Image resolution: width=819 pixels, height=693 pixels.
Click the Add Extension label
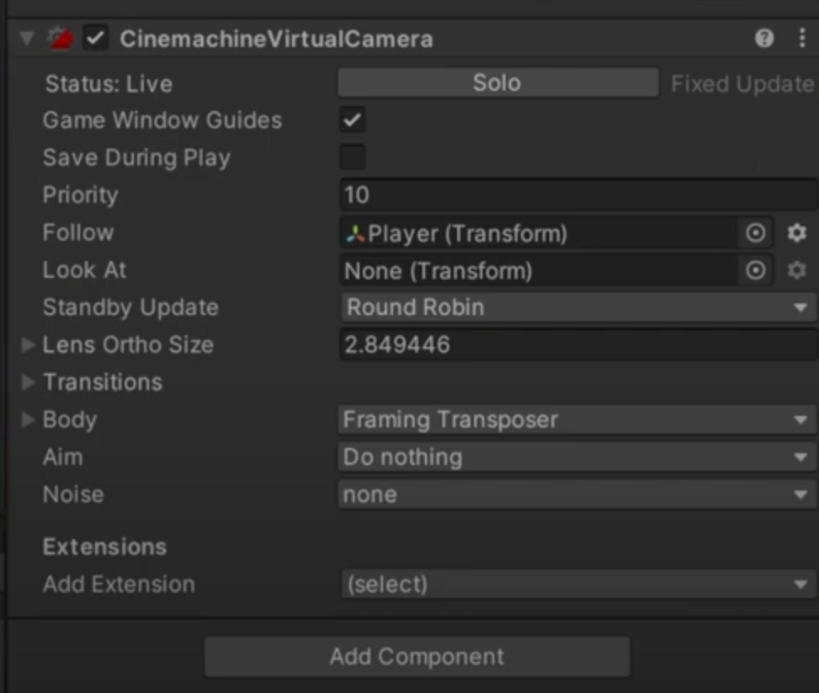click(x=119, y=584)
